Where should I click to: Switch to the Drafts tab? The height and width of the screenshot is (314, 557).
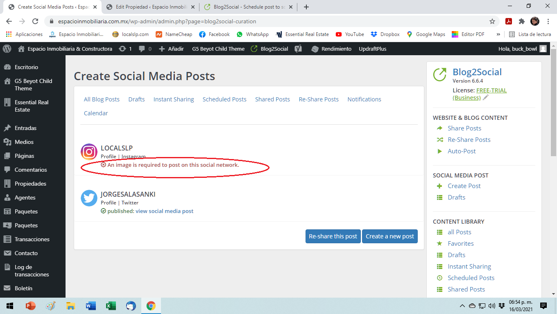[136, 99]
